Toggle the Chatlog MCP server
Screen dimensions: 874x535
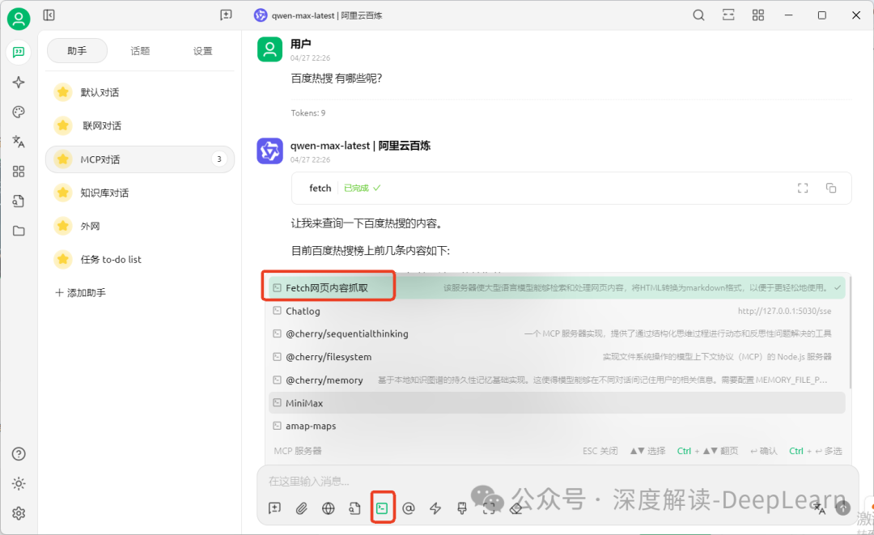tap(557, 311)
